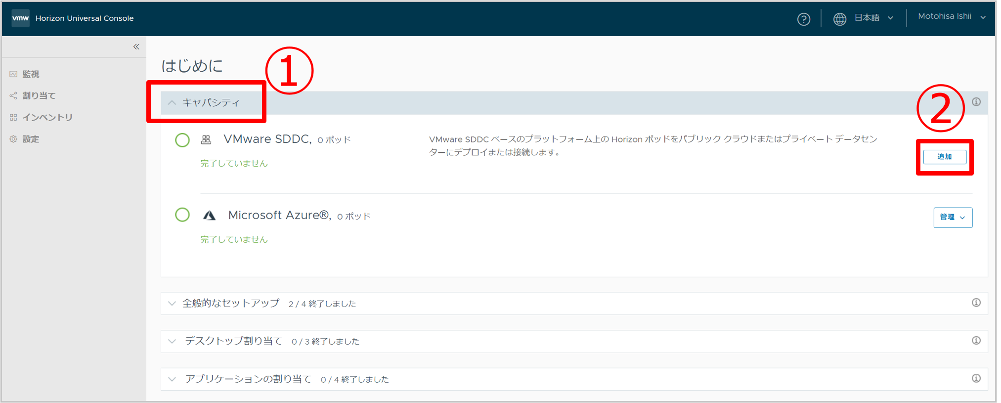Open the Motohisa Ishii user menu
1001x403 pixels.
pyautogui.click(x=952, y=16)
